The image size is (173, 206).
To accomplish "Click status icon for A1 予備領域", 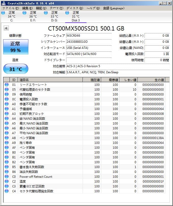I will pyautogui.click(x=7, y=109).
